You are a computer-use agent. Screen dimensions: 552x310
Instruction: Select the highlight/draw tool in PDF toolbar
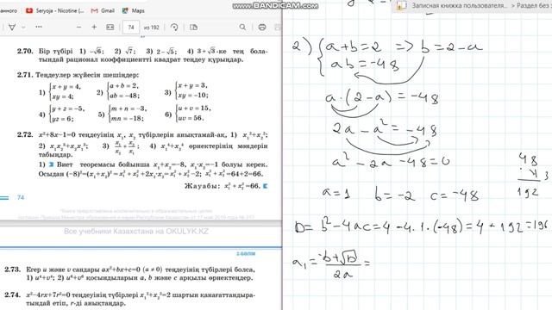click(11, 27)
